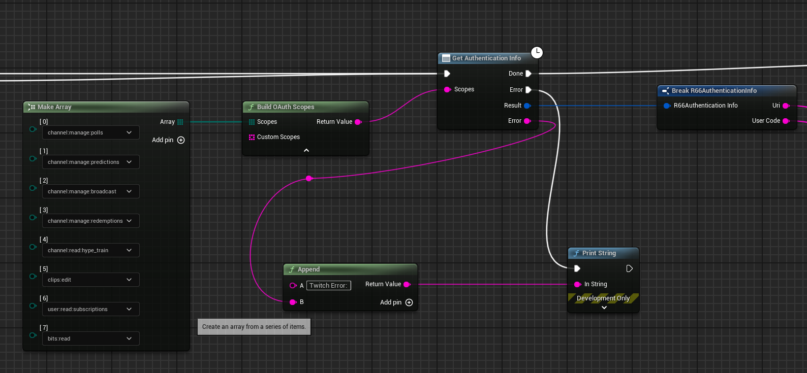Open the bits:read scope dropdown
Image resolution: width=807 pixels, height=373 pixels.
point(91,338)
